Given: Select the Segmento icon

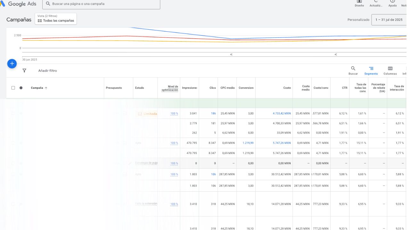Looking at the screenshot, I should (x=371, y=68).
